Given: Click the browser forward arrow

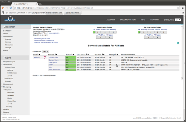Looking at the screenshot, I should point(7,8).
